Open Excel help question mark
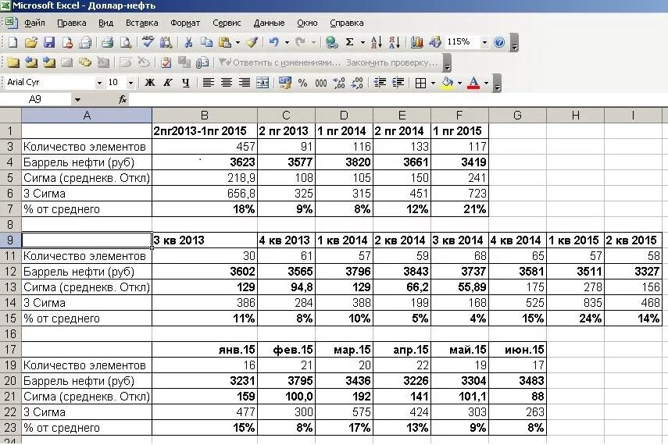 point(499,42)
